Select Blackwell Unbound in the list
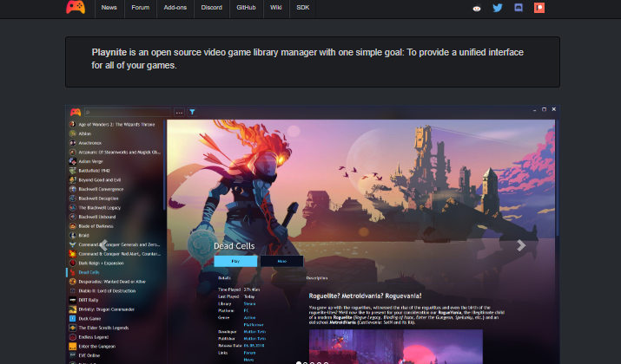621x364 pixels. coord(97,217)
